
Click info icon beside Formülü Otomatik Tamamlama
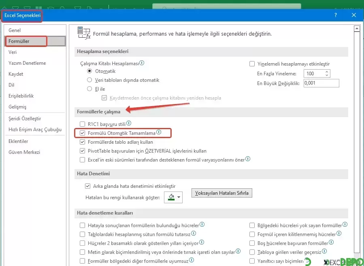click(159, 132)
